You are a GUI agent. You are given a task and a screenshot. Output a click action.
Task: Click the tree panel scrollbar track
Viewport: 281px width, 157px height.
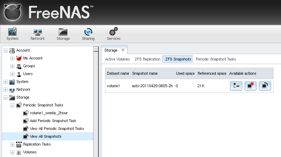pyautogui.click(x=96, y=104)
